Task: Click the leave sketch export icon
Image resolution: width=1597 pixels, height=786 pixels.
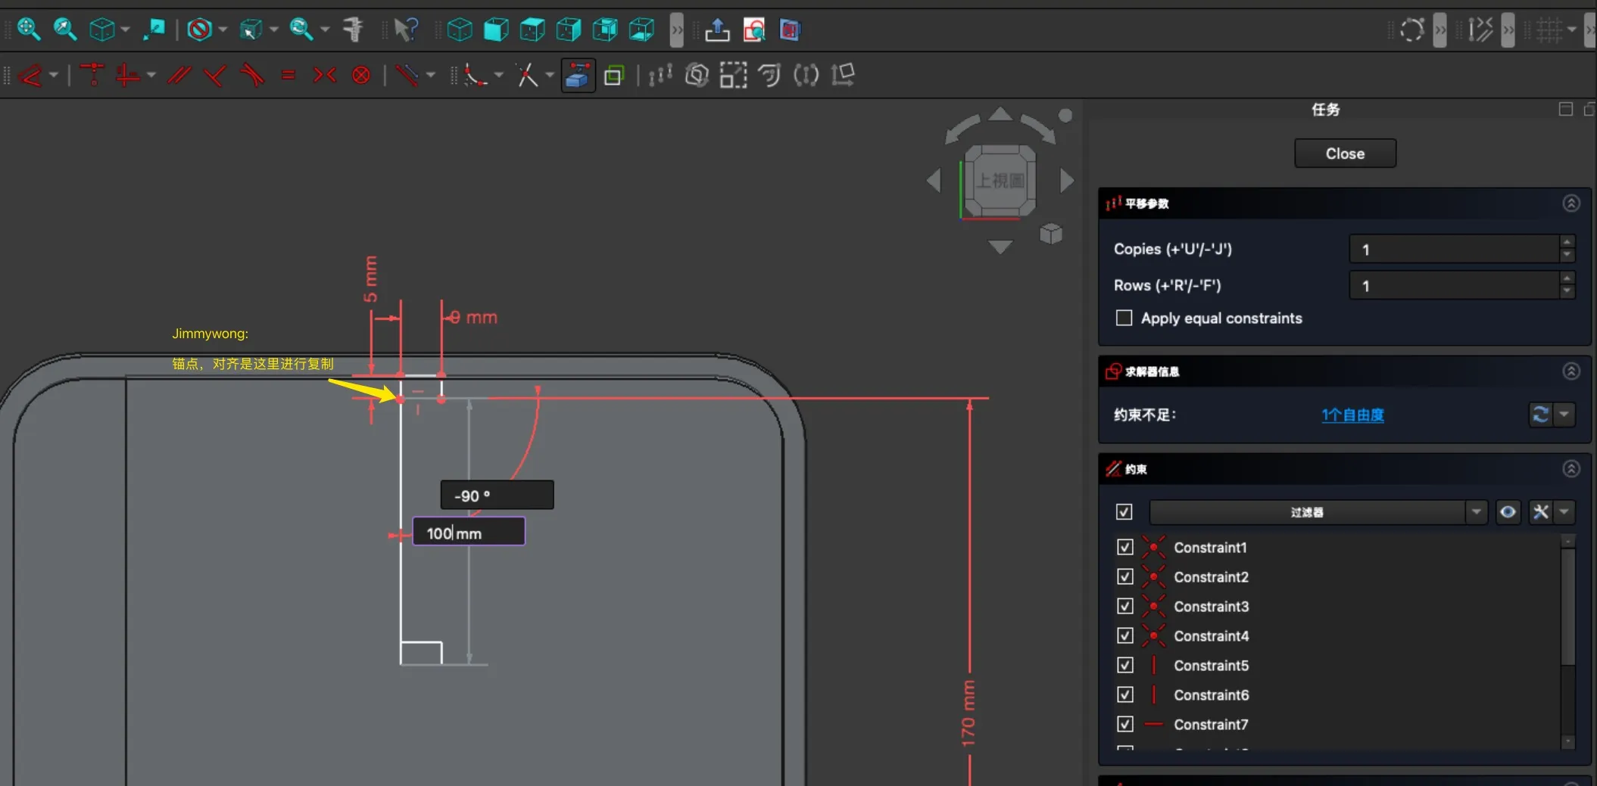Action: click(x=716, y=30)
